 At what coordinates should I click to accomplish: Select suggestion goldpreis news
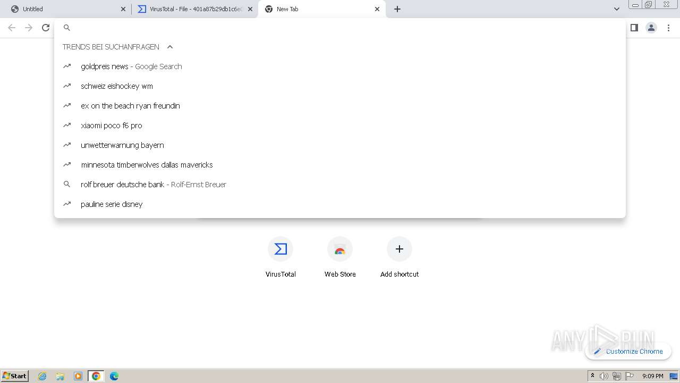click(340, 66)
